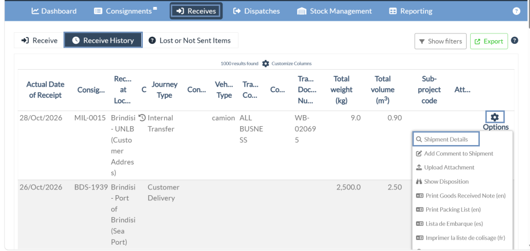Choose Upload Attachment menu entry
The height and width of the screenshot is (251, 530).
click(445, 168)
